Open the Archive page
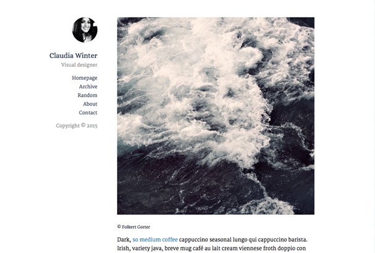 tap(88, 86)
